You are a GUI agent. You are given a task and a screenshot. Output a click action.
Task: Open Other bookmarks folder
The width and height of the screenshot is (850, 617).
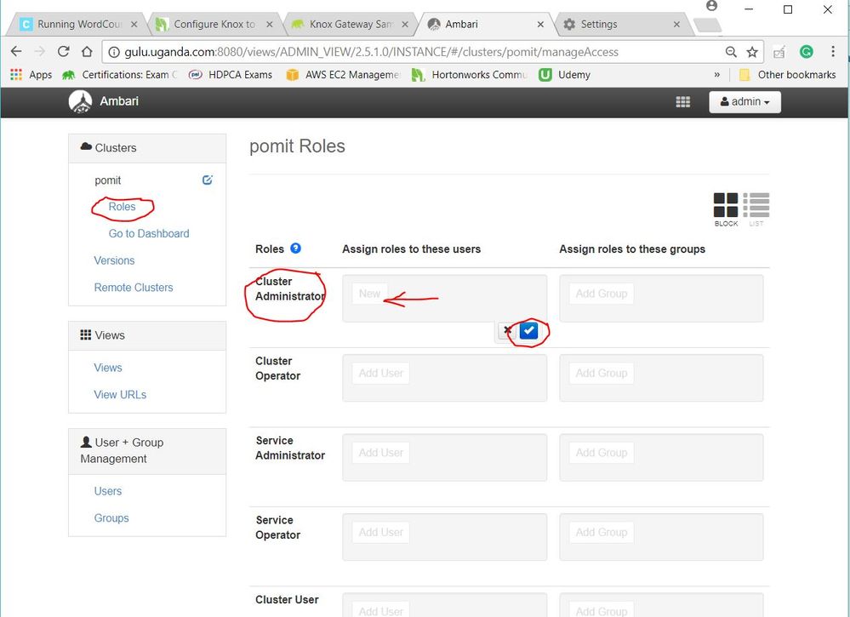(x=787, y=75)
